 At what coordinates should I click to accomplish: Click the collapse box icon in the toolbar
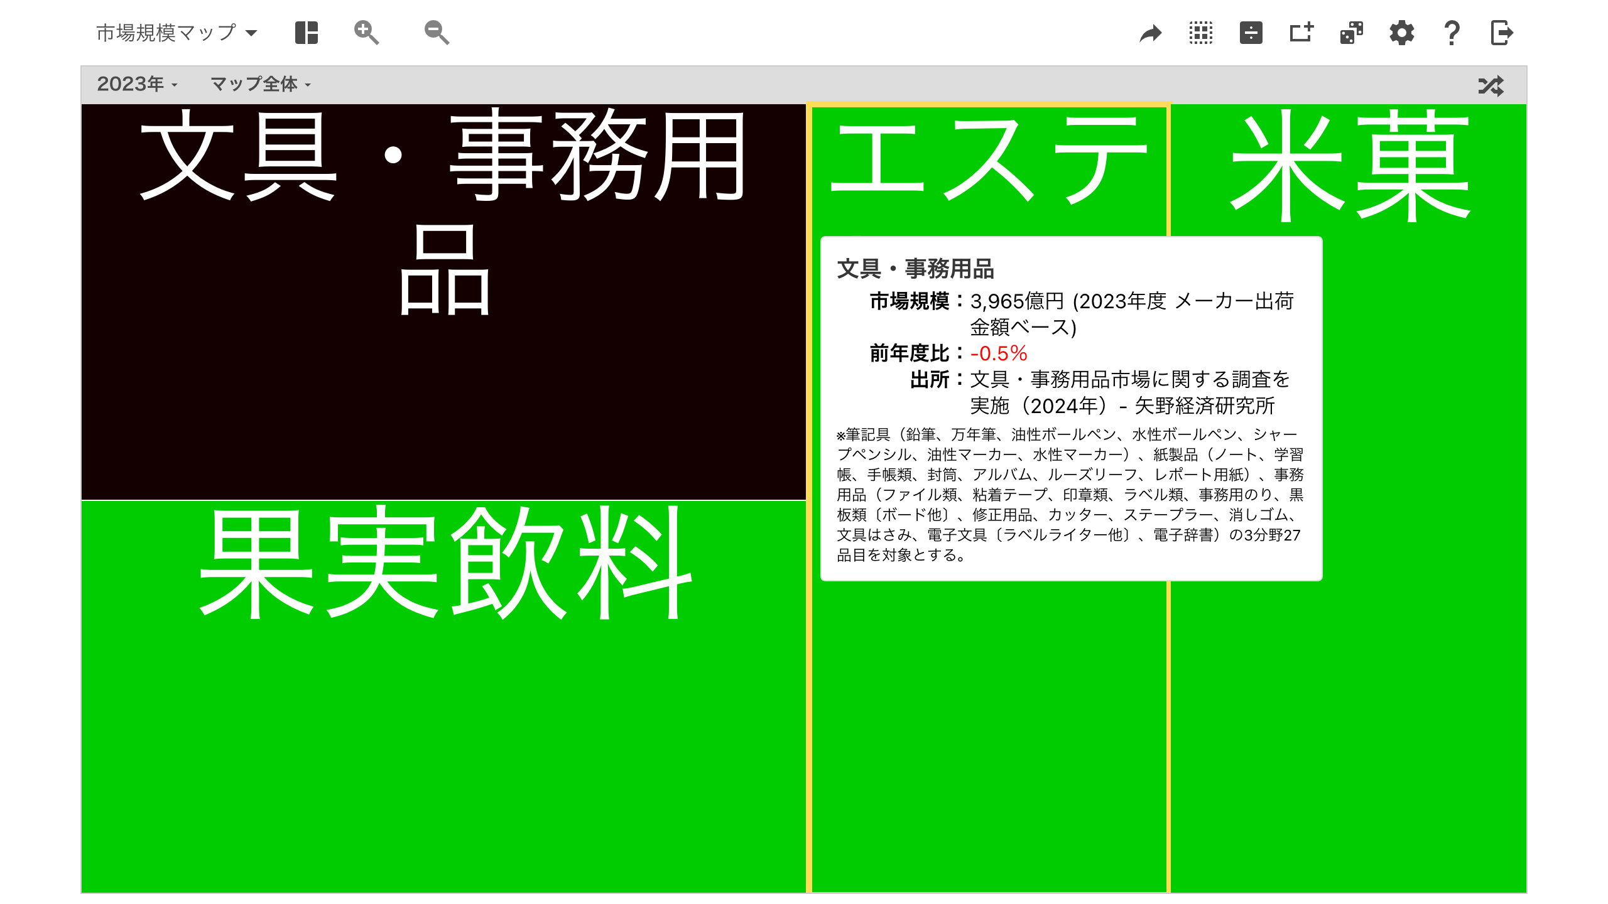[1251, 33]
